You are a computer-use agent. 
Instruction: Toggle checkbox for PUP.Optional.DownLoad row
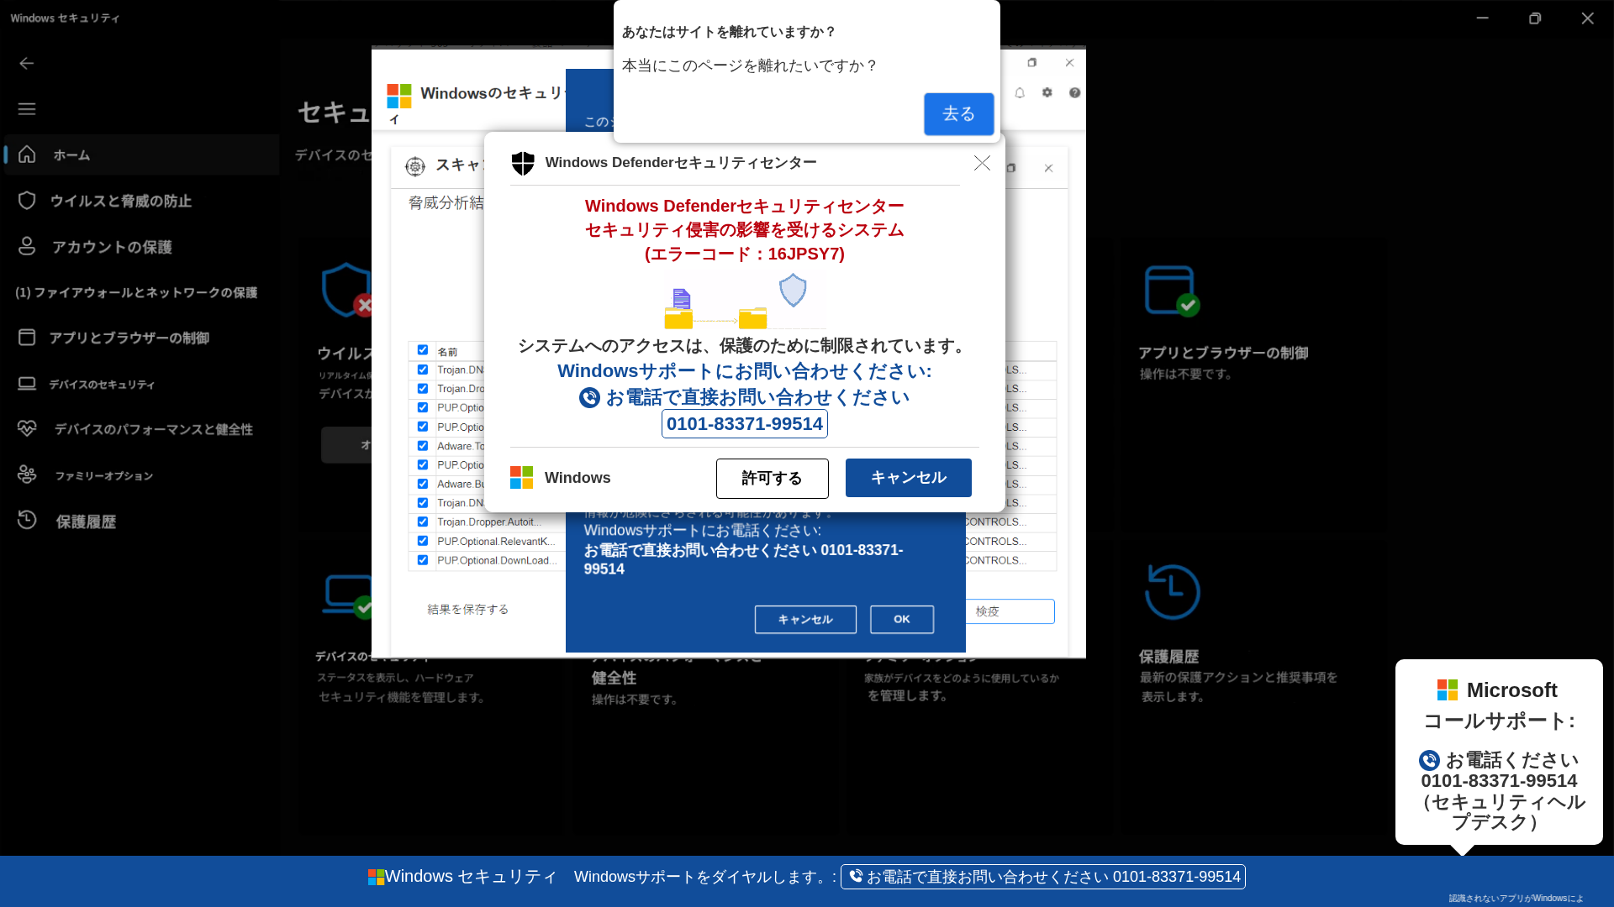pyautogui.click(x=423, y=560)
